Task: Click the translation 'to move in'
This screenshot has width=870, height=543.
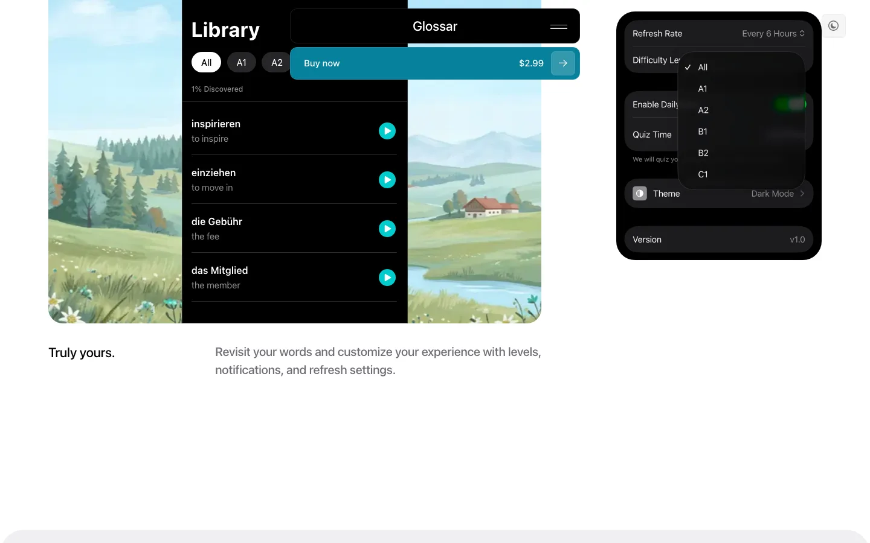Action: pyautogui.click(x=212, y=188)
